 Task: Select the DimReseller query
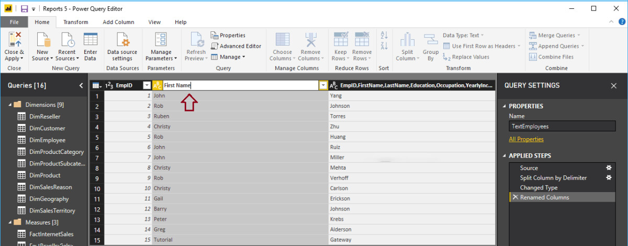[x=44, y=116]
